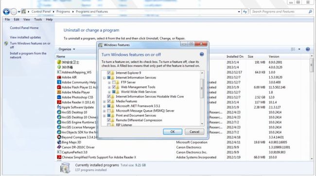The height and width of the screenshot is (176, 316).
Task: Expand the Media Features node
Action: (104, 102)
